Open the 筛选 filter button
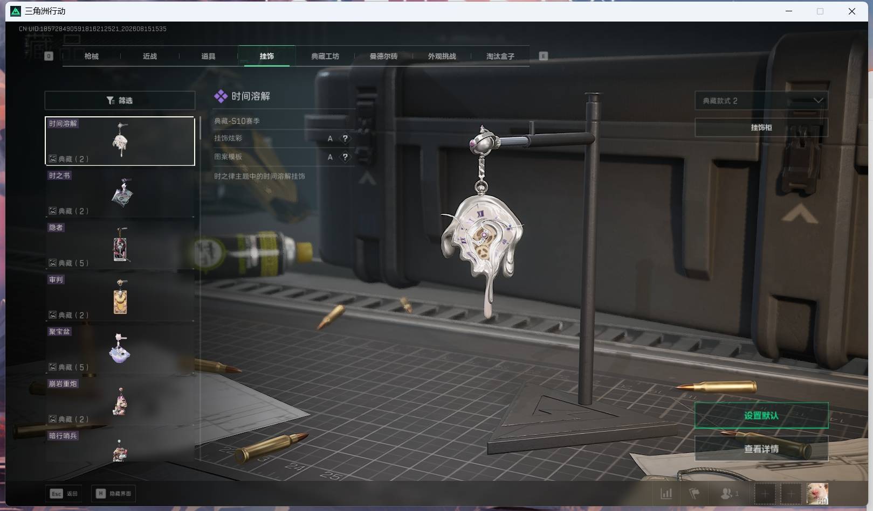873x511 pixels. [120, 101]
